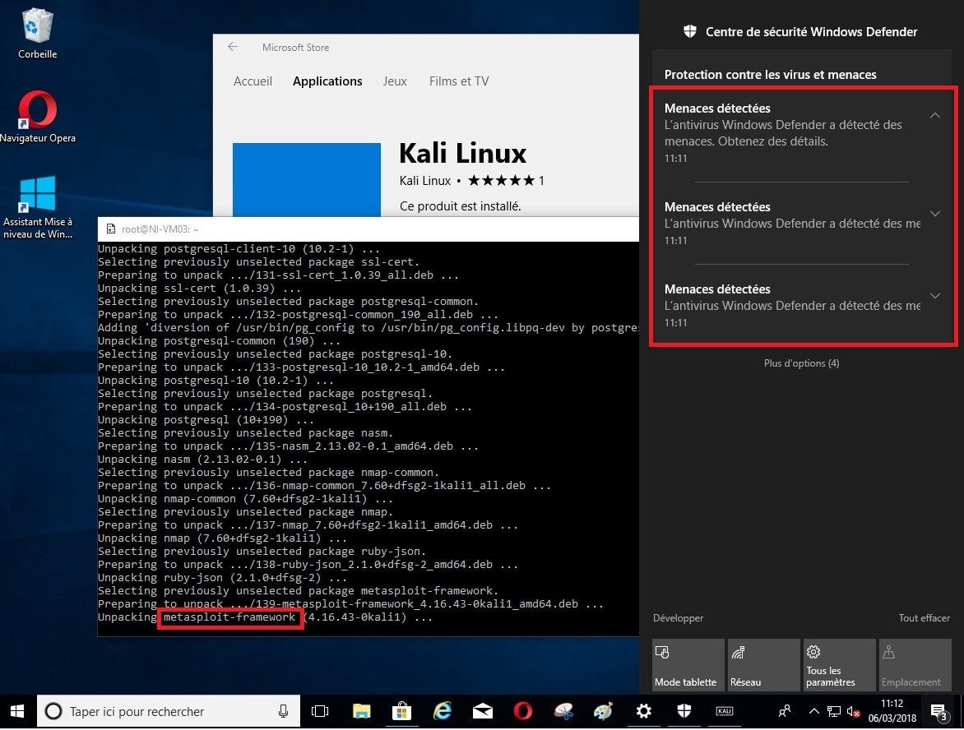Select the Accueil tab in Microsoft Store

253,81
